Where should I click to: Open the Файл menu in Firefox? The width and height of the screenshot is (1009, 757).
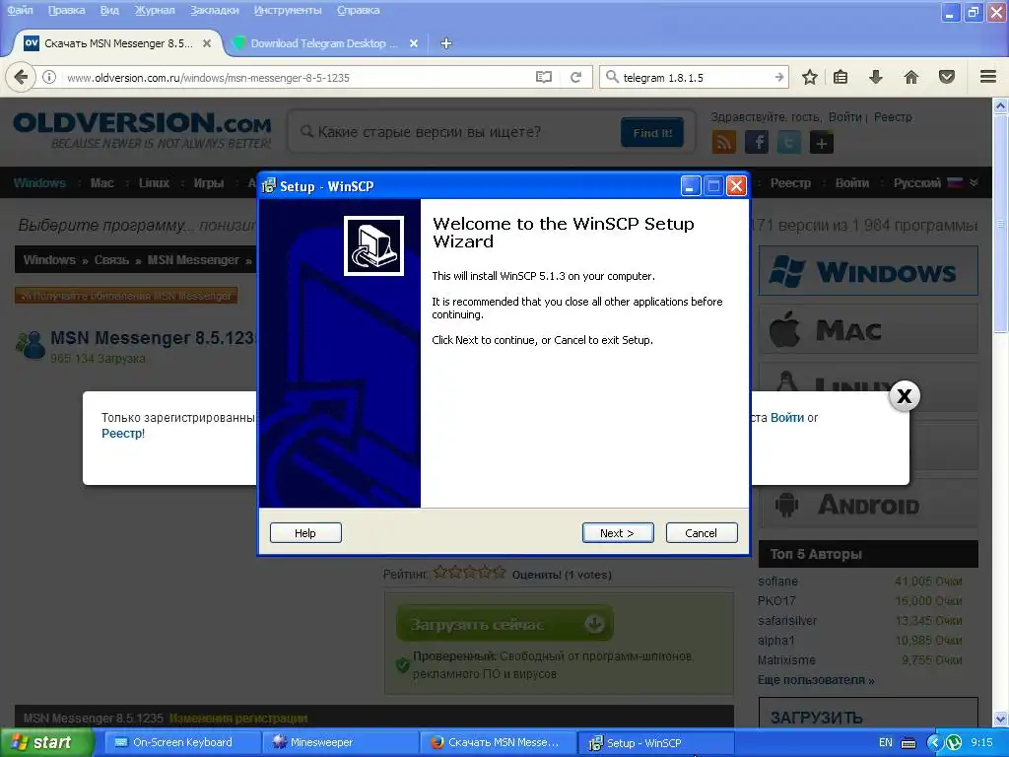pyautogui.click(x=20, y=10)
